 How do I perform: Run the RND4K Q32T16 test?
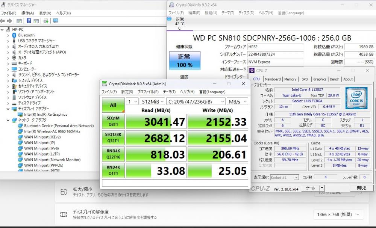tap(113, 154)
